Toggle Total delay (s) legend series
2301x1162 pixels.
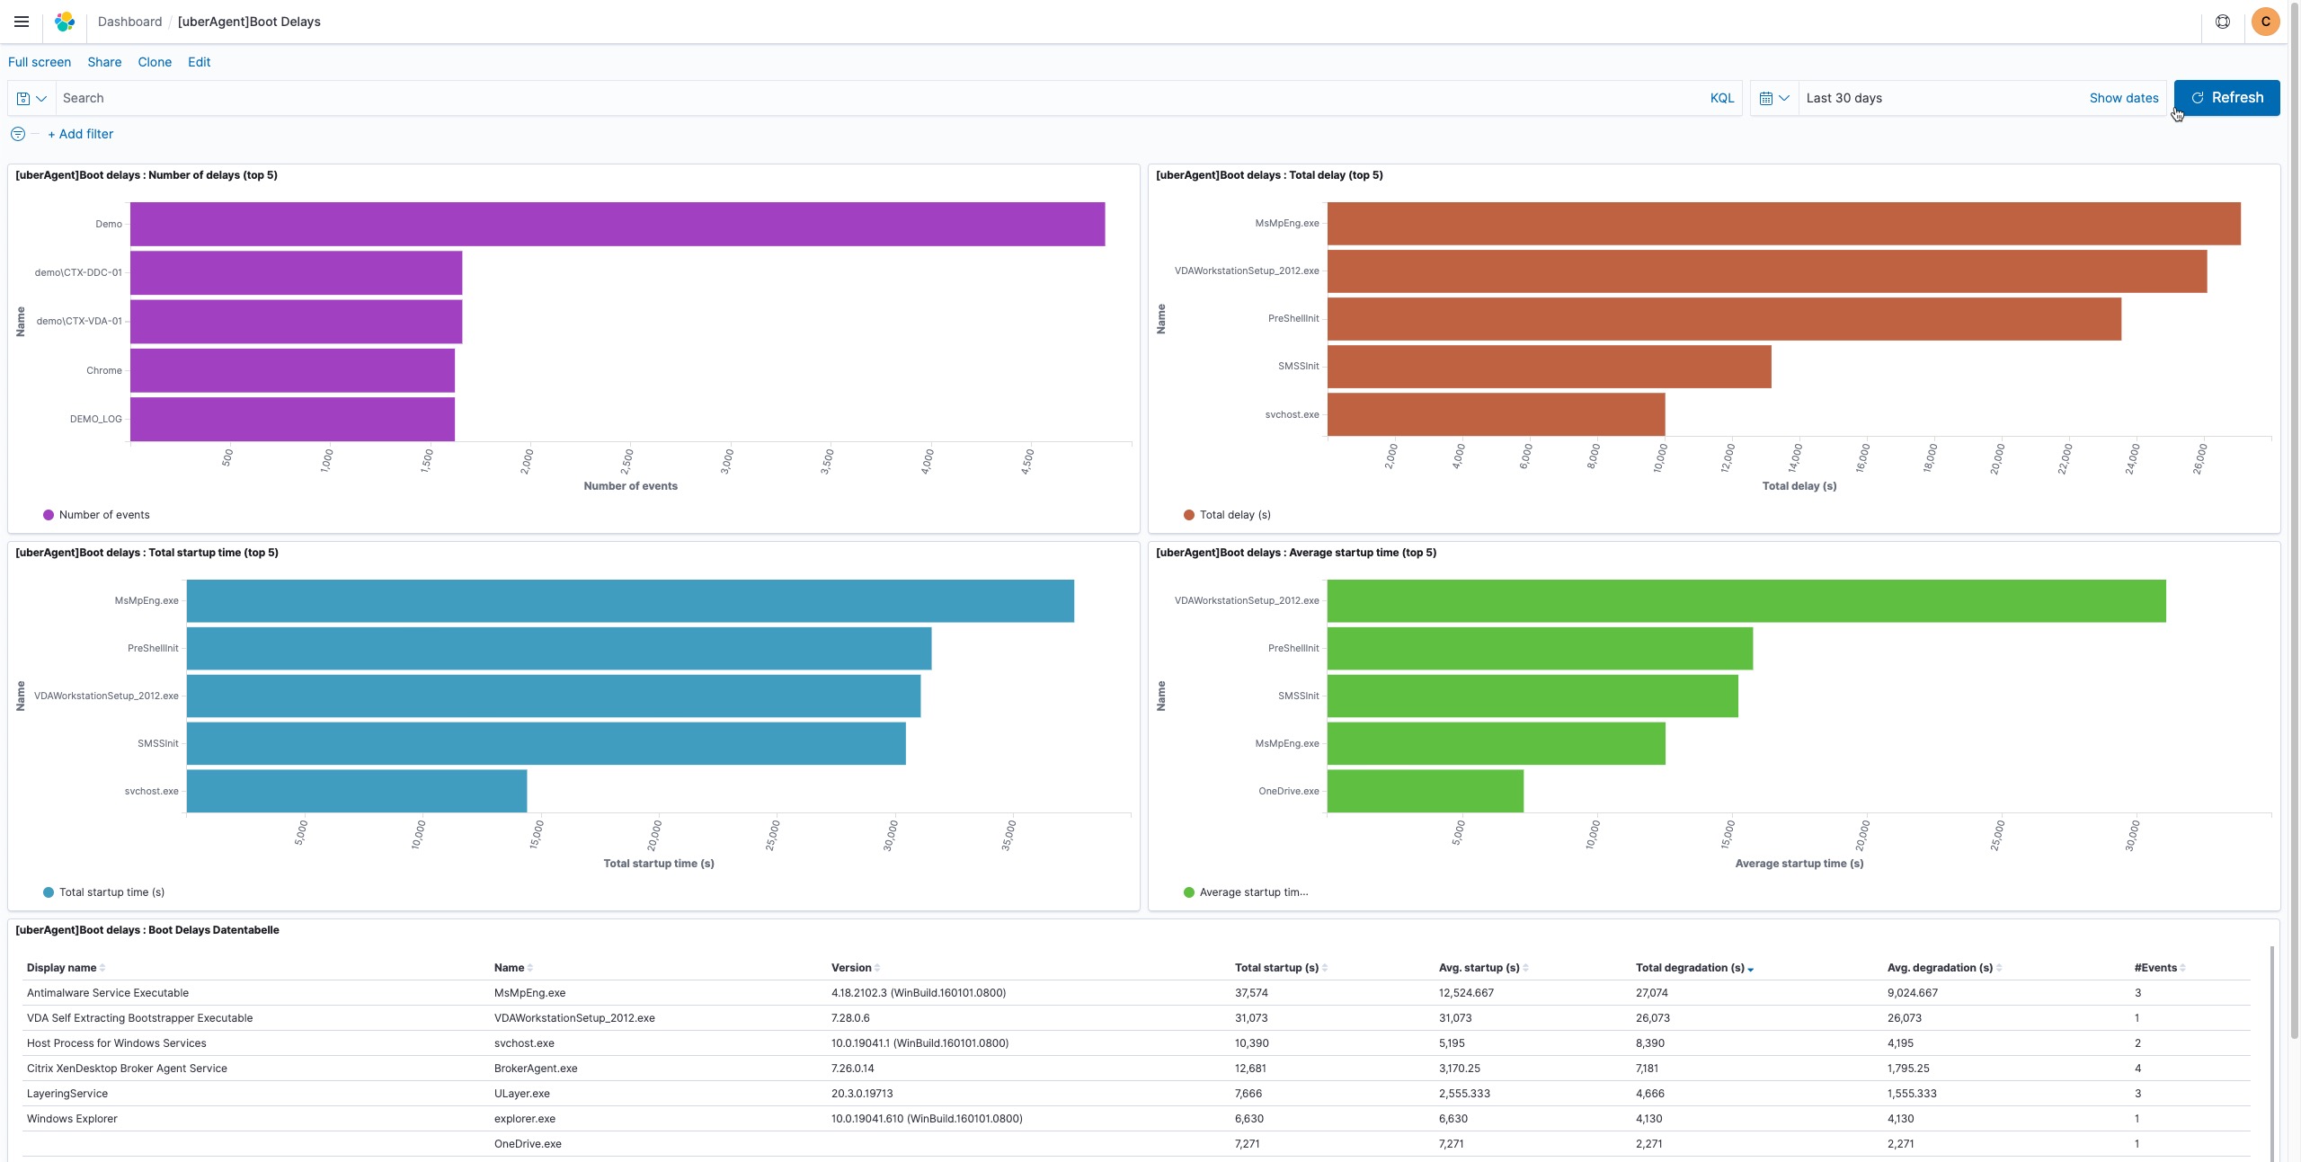coord(1234,515)
